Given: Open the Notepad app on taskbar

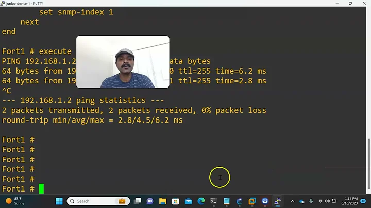Looking at the screenshot, I should tap(227, 201).
